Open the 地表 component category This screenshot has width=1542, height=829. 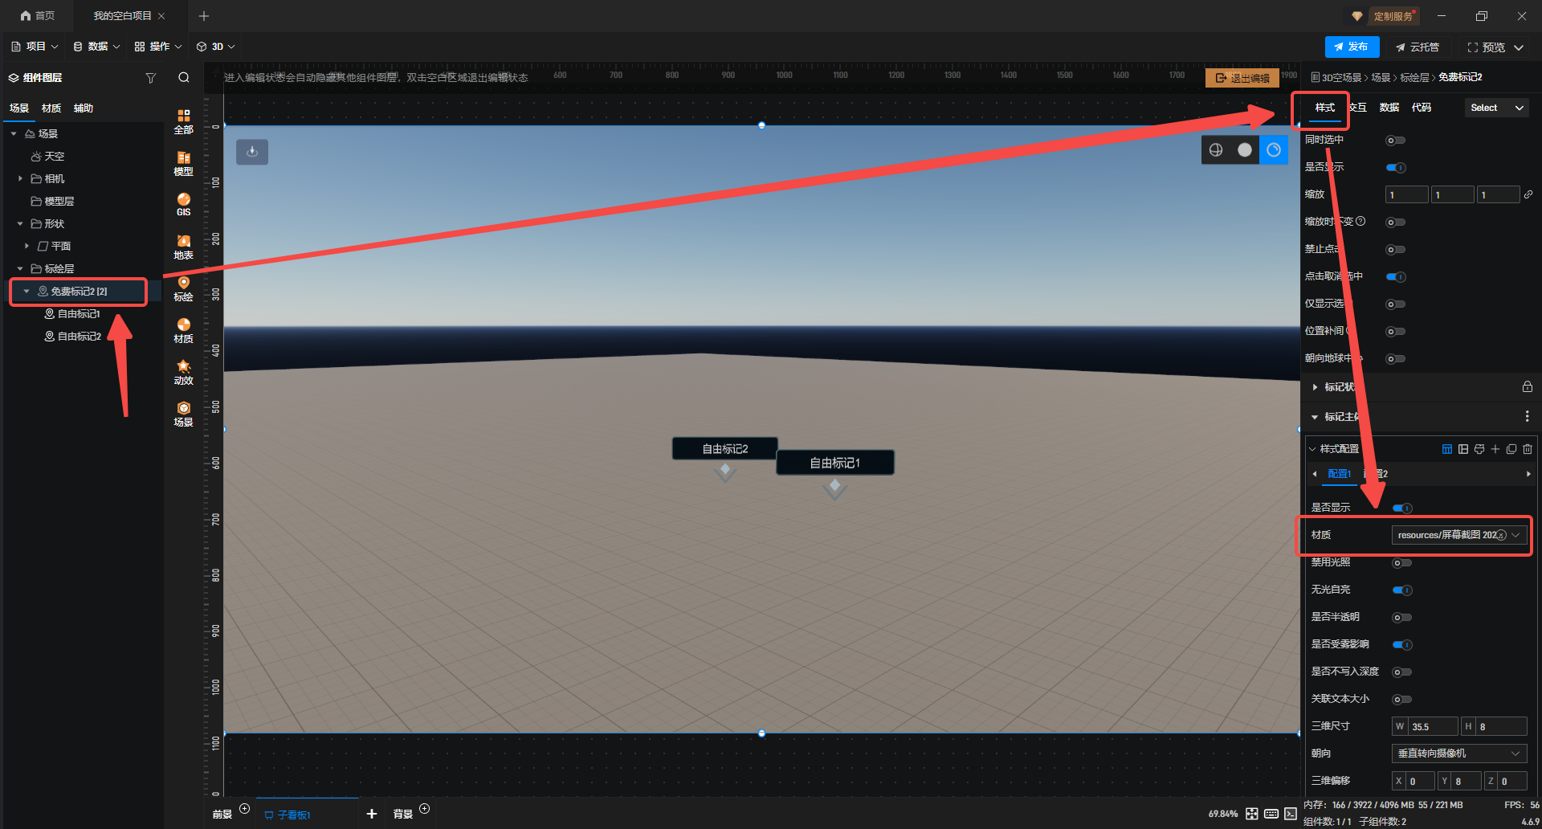click(183, 247)
